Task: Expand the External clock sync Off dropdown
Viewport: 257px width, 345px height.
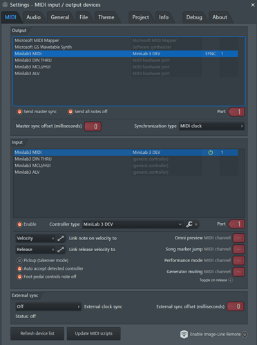Action: click(x=48, y=306)
